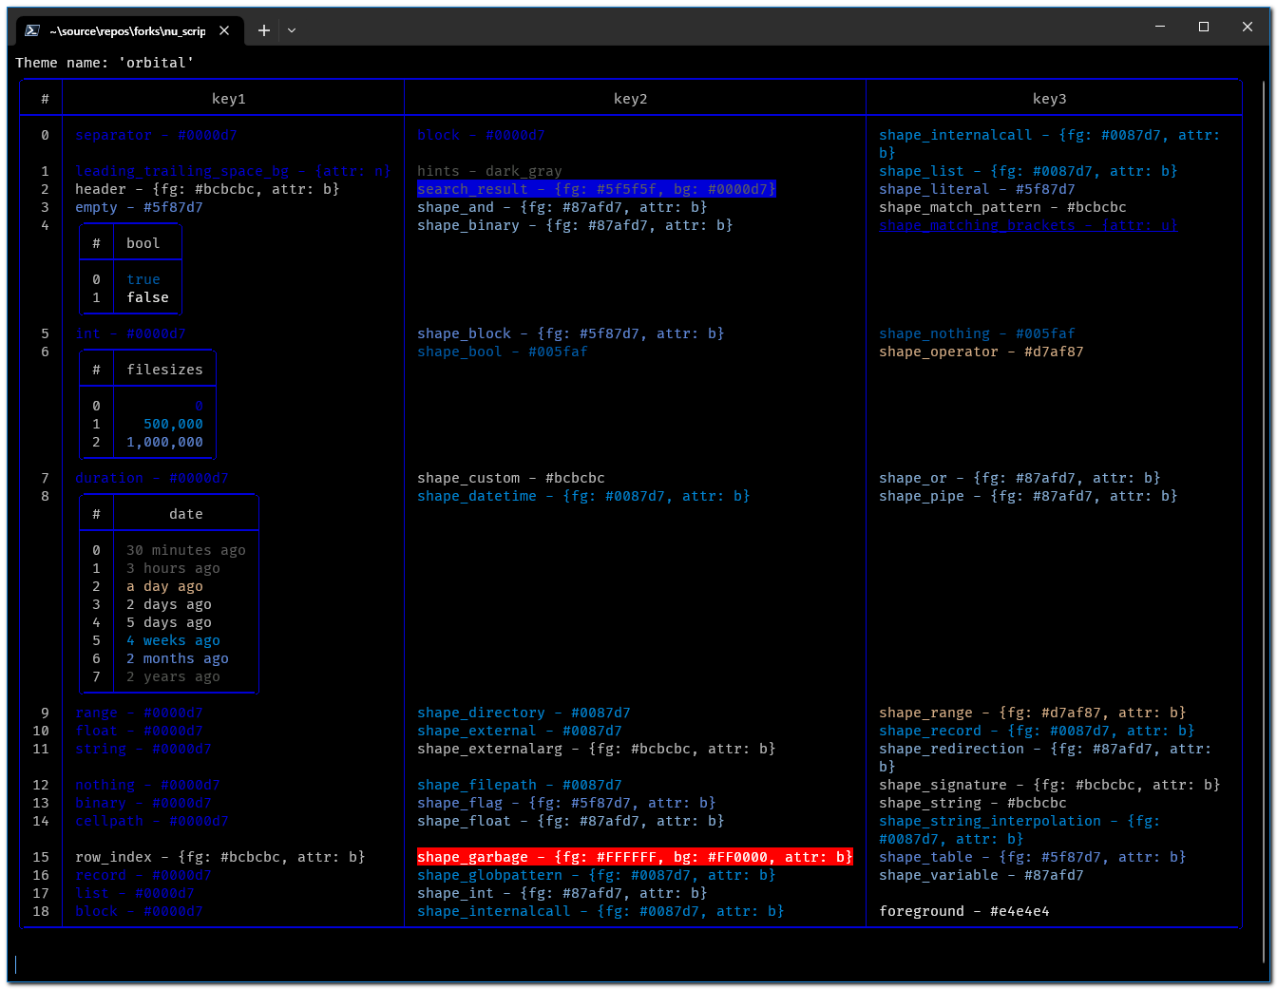Click the shape_bool entry
The image size is (1277, 989).
[x=503, y=352]
